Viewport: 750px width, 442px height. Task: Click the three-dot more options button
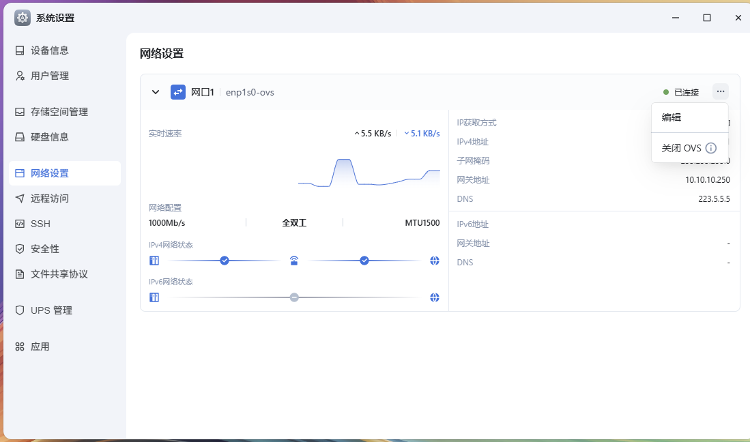point(721,91)
